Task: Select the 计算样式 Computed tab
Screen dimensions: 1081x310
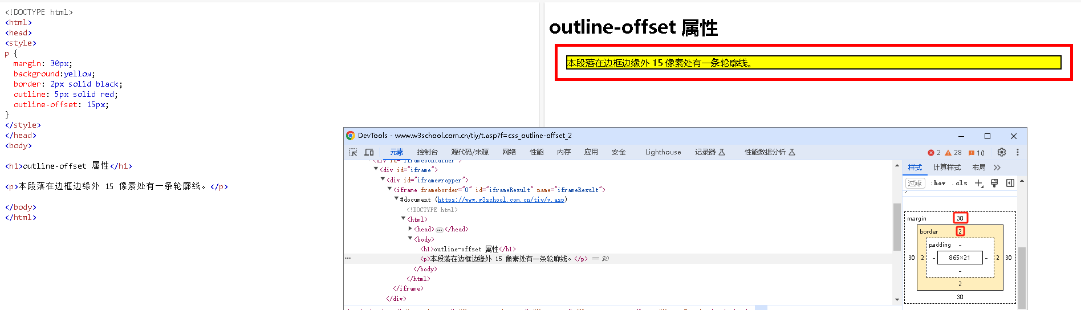Action: [x=947, y=168]
